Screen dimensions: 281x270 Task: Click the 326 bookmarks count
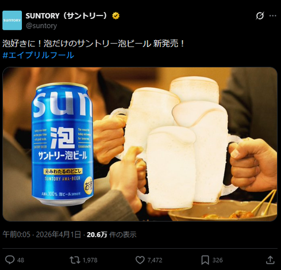218,260
